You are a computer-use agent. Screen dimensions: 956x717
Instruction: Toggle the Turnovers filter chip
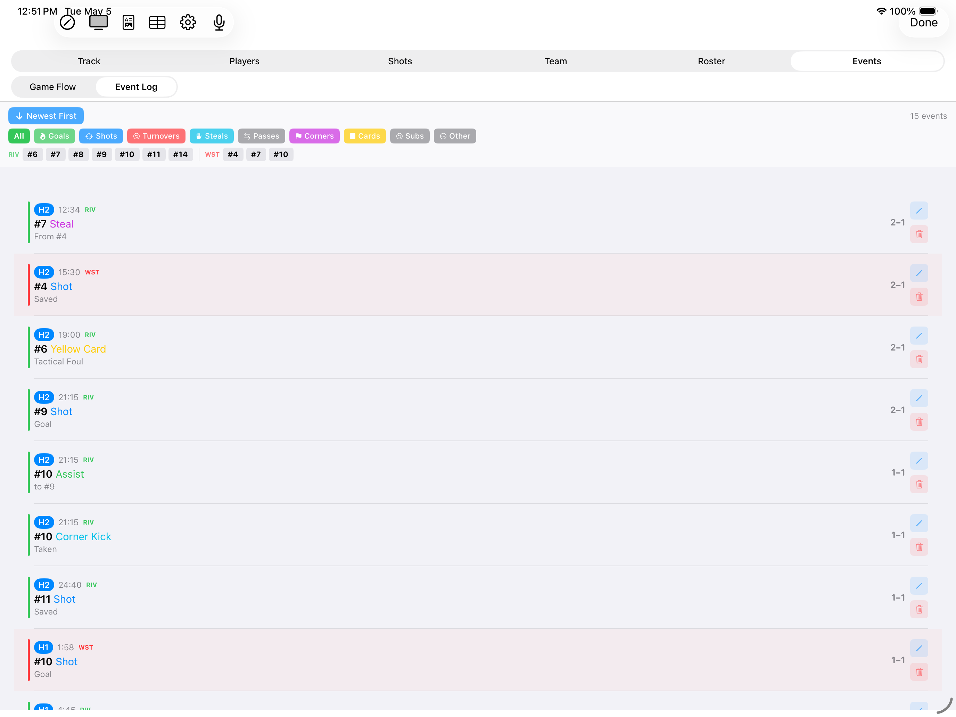tap(156, 136)
